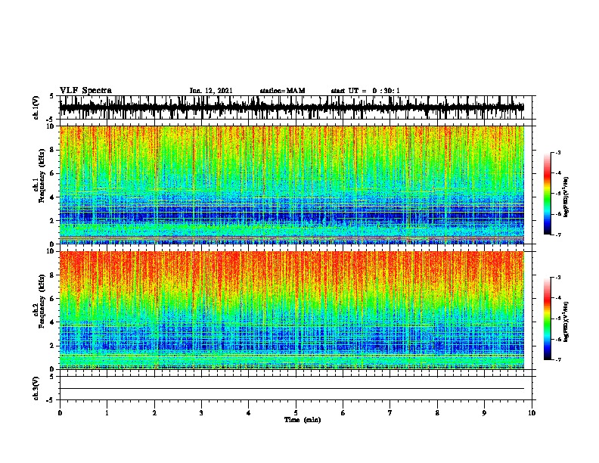Click the time axis tick label "8"
Viewport: 599px width, 463px height.
click(x=437, y=413)
